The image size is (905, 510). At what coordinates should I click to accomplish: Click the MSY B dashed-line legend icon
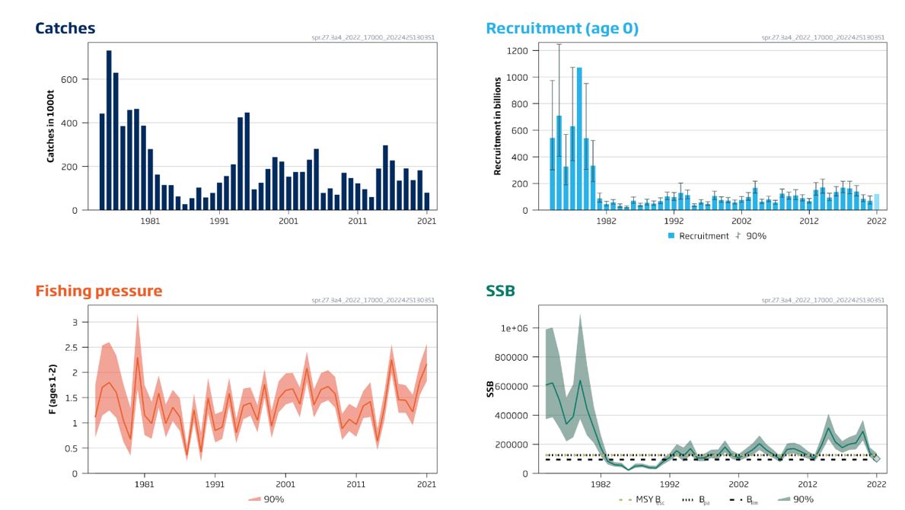coord(626,499)
